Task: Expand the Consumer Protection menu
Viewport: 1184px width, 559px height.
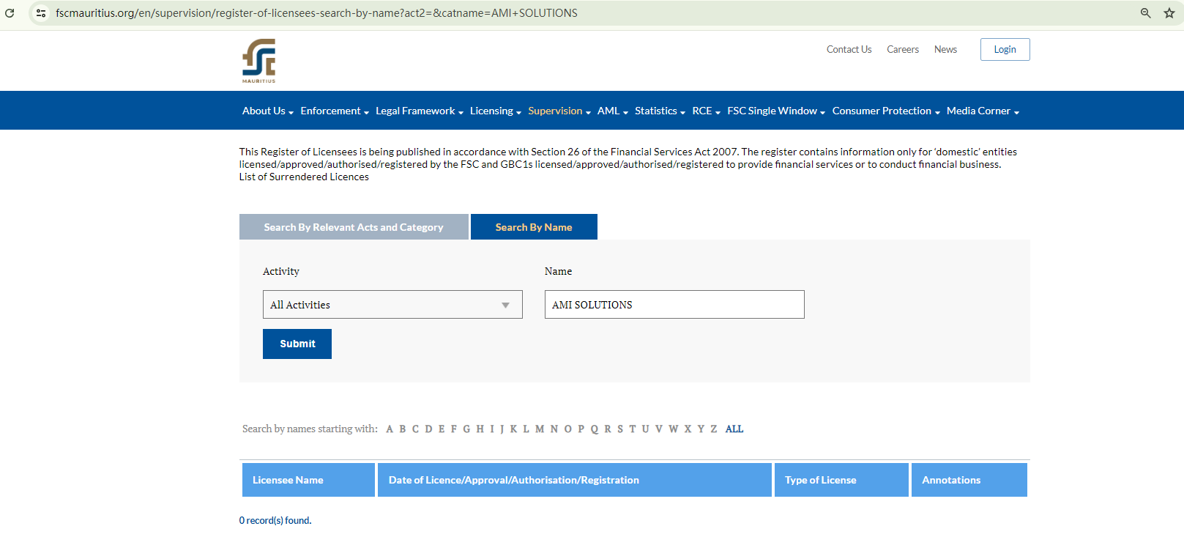Action: coord(885,111)
